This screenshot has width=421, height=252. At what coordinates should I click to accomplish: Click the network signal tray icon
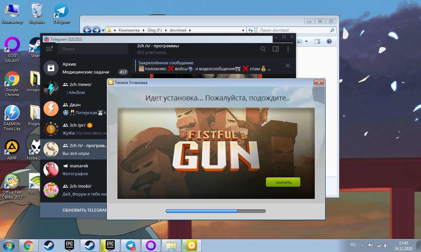tap(378, 245)
